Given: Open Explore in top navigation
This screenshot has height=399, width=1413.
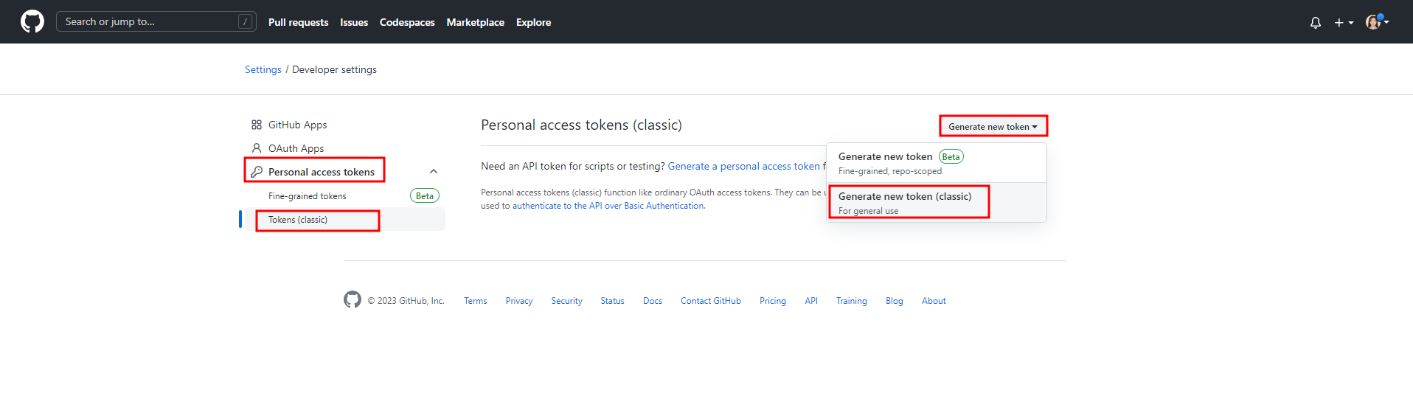Looking at the screenshot, I should 533,22.
